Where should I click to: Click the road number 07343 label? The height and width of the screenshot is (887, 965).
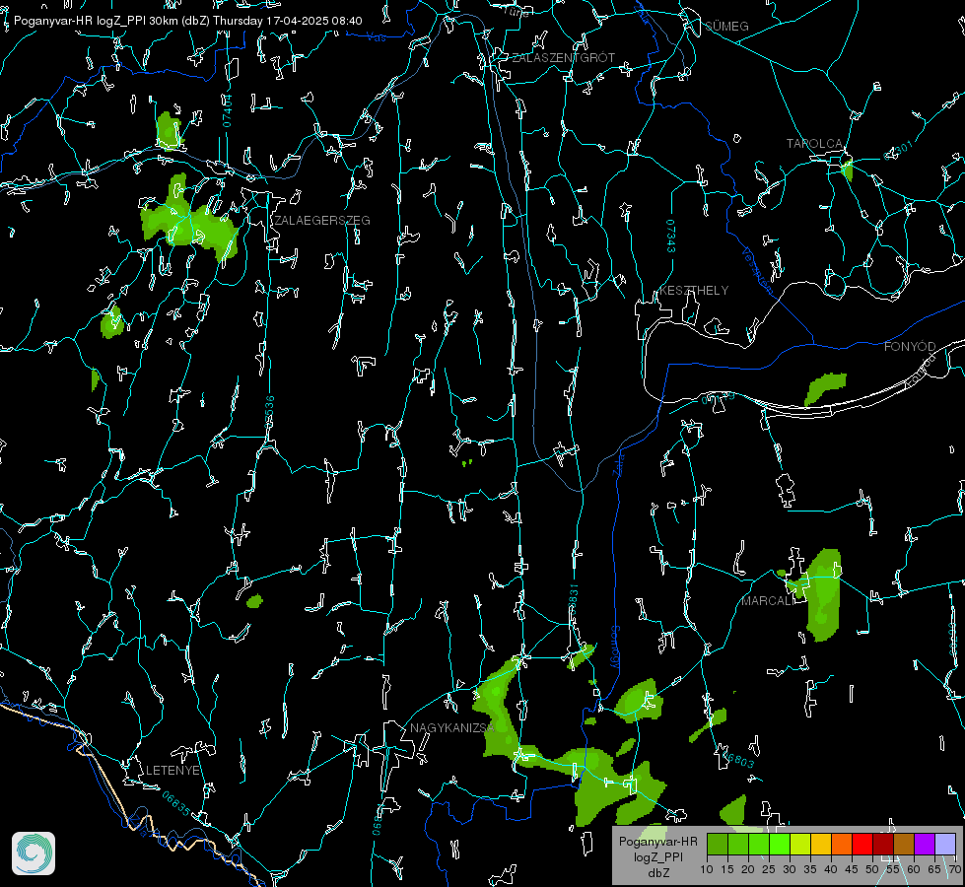671,236
